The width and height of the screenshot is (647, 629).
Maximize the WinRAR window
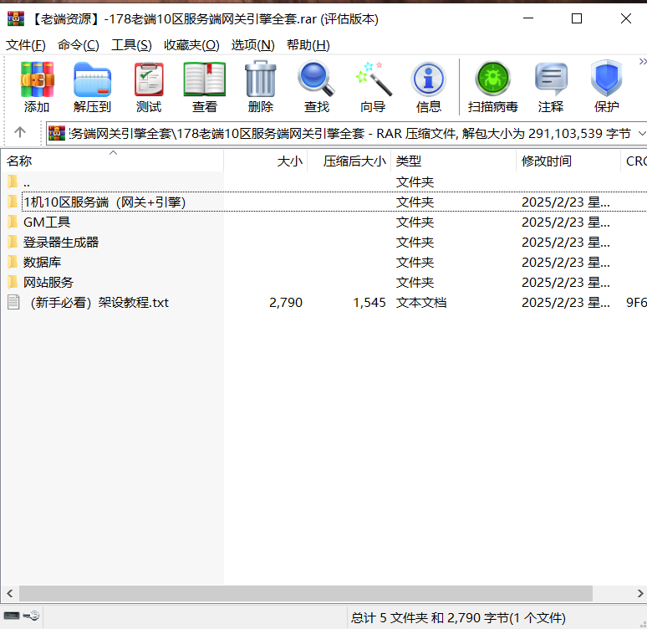coord(577,18)
